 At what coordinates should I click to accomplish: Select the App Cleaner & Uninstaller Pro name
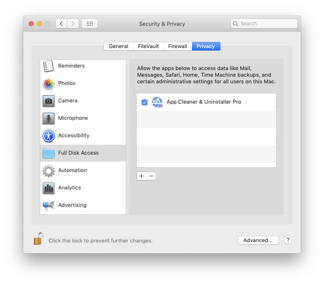click(x=204, y=102)
